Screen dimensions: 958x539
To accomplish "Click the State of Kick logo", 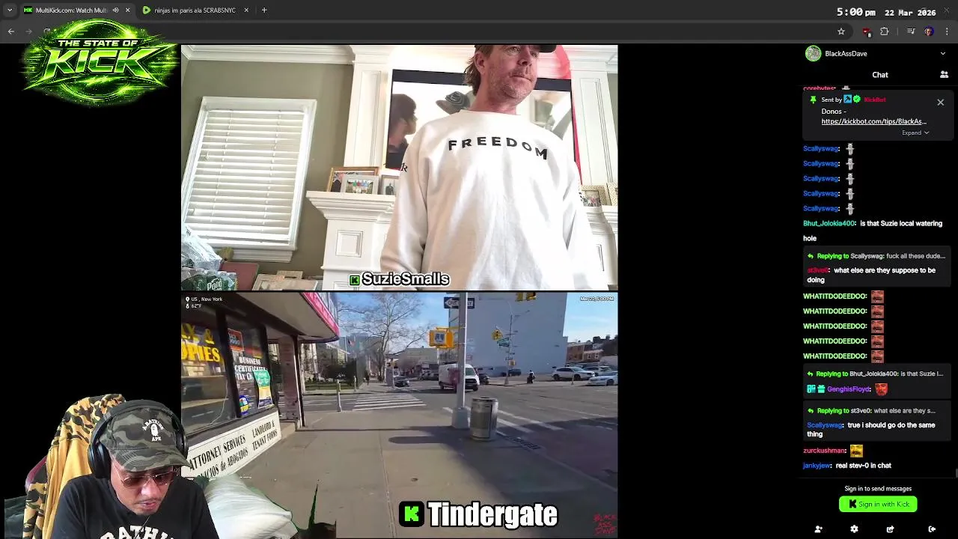I will [x=100, y=63].
